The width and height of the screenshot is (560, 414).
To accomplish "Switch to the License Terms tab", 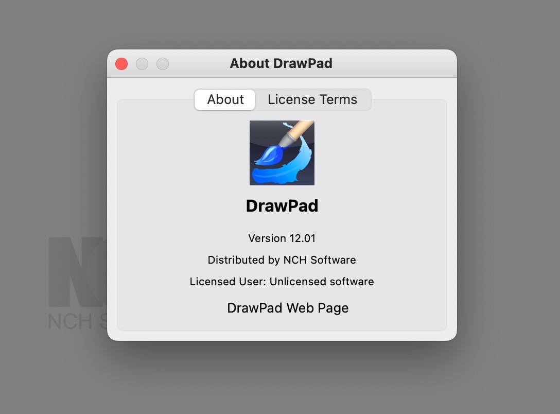I will pyautogui.click(x=312, y=100).
